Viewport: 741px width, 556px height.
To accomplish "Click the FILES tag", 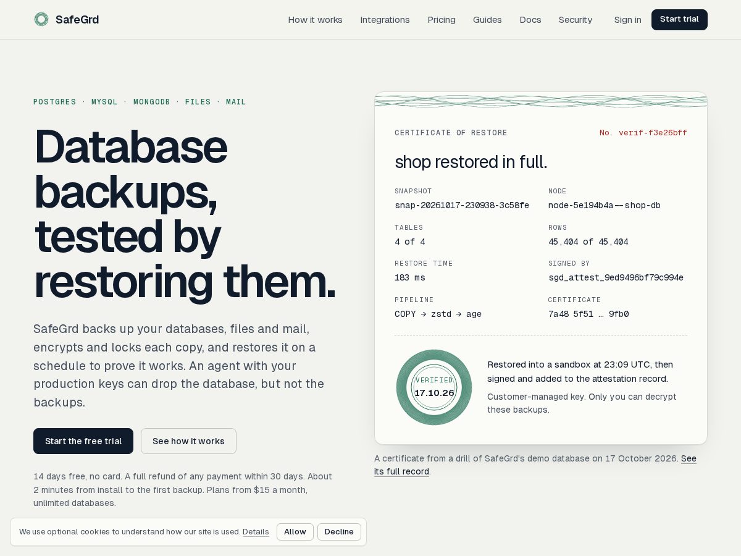I will pos(198,102).
